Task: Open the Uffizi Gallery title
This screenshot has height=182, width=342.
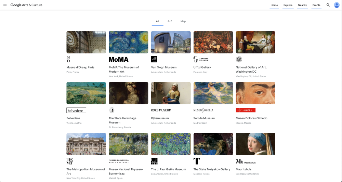Action: click(202, 67)
